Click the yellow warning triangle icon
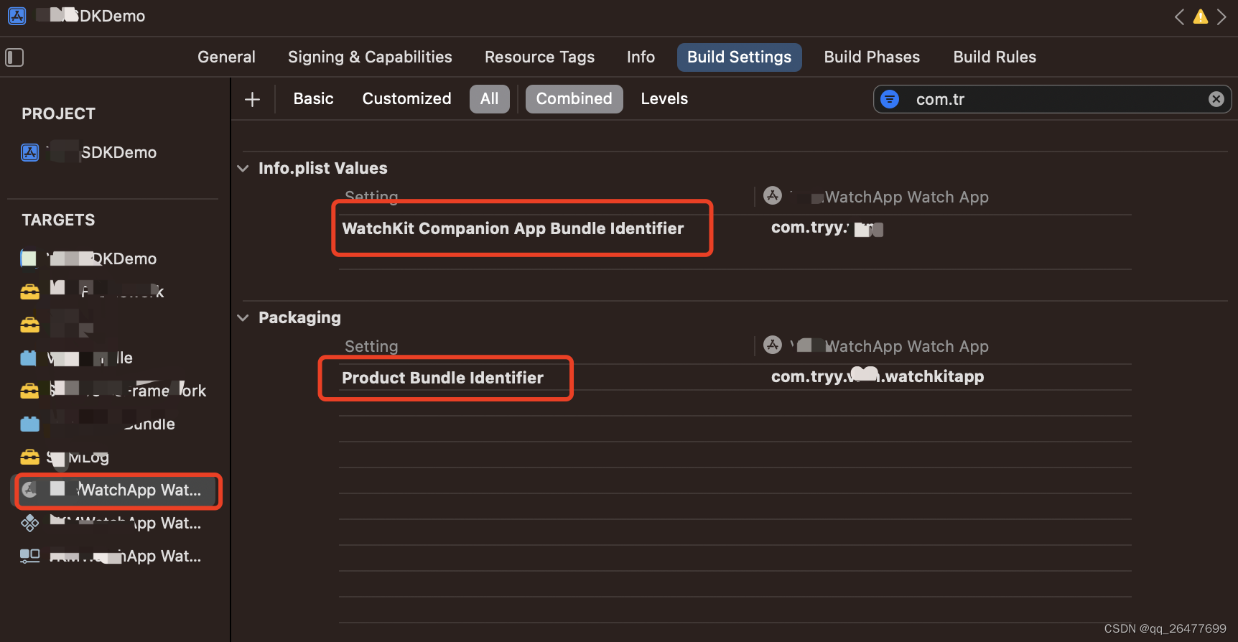 coord(1200,17)
